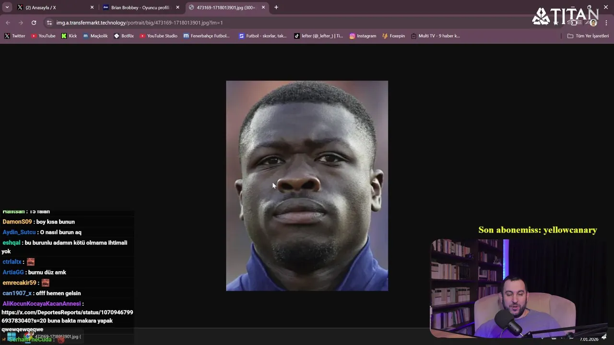Close the 473169-1718013901.jpg tab
Image resolution: width=614 pixels, height=345 pixels.
[x=263, y=7]
